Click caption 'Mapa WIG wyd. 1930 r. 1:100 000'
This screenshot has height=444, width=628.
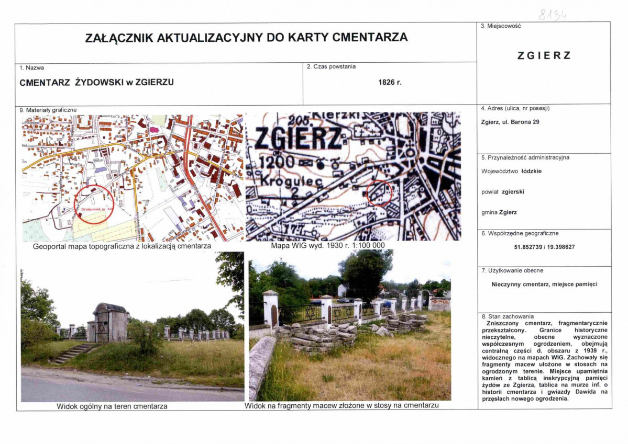tap(327, 246)
